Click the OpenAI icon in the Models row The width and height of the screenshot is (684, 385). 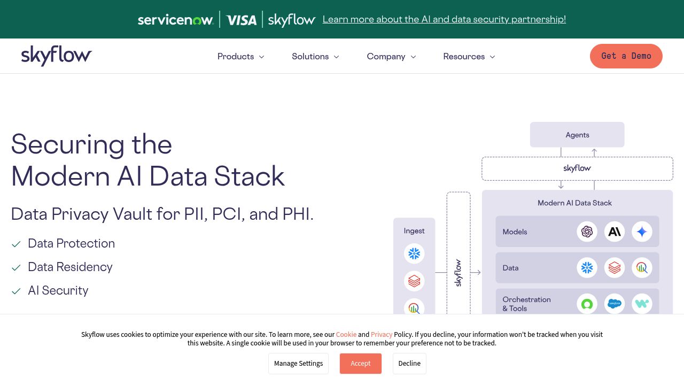tap(587, 232)
